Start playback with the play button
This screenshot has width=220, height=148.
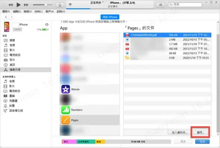[x=18, y=5]
